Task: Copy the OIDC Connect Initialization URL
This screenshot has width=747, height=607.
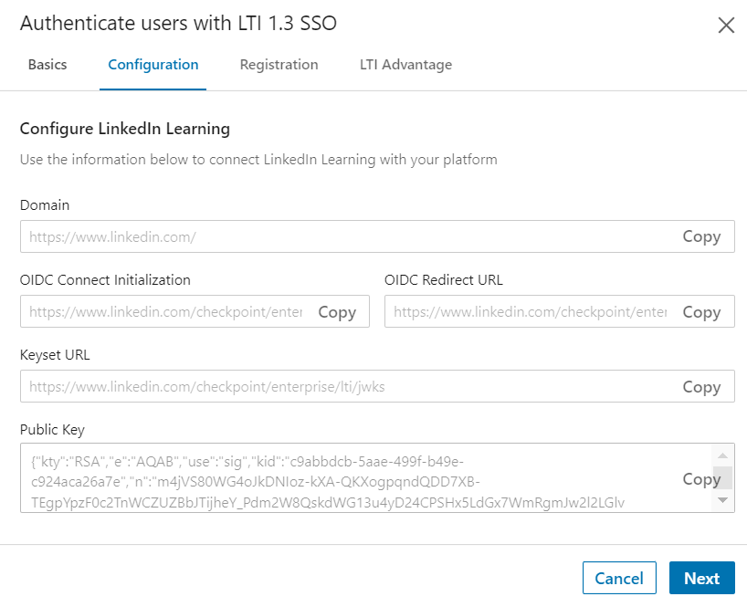Action: tap(337, 312)
